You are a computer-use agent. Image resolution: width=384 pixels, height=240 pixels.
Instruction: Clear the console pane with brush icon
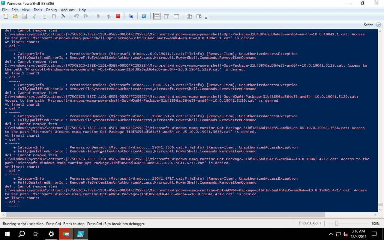(63, 16)
